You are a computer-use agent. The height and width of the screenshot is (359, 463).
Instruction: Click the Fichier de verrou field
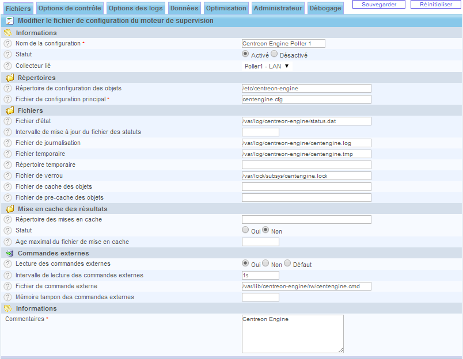click(306, 176)
